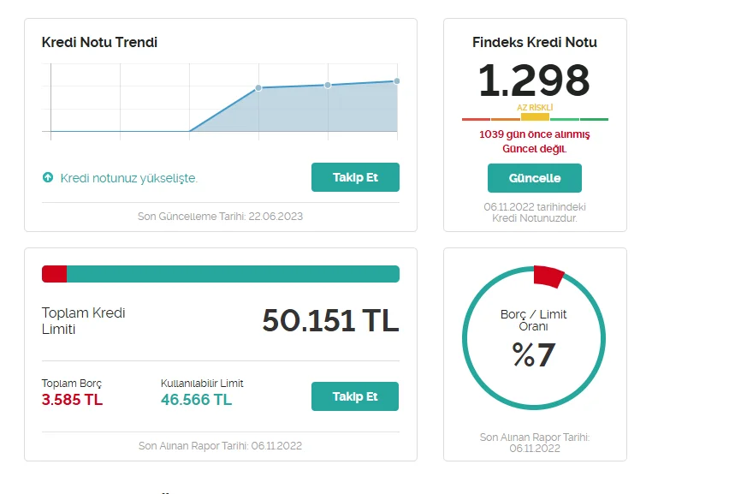The width and height of the screenshot is (735, 494).
Task: Select the orange segment of risk scale
Action: point(505,119)
